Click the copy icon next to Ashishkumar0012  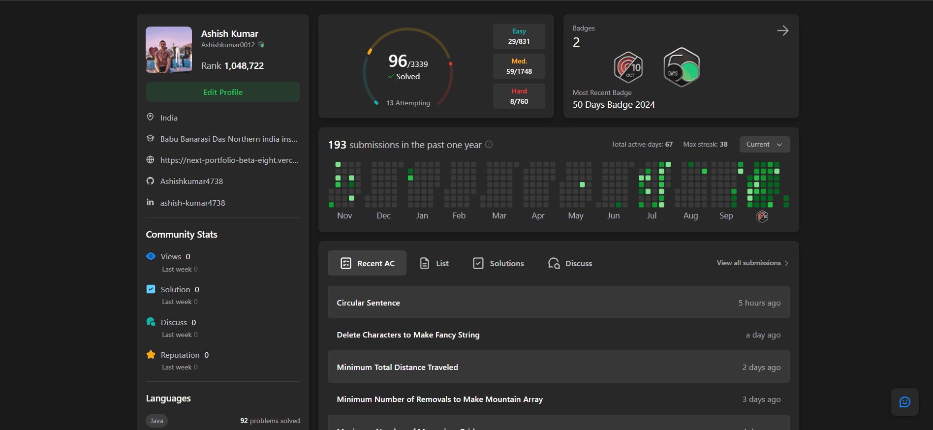pyautogui.click(x=261, y=45)
